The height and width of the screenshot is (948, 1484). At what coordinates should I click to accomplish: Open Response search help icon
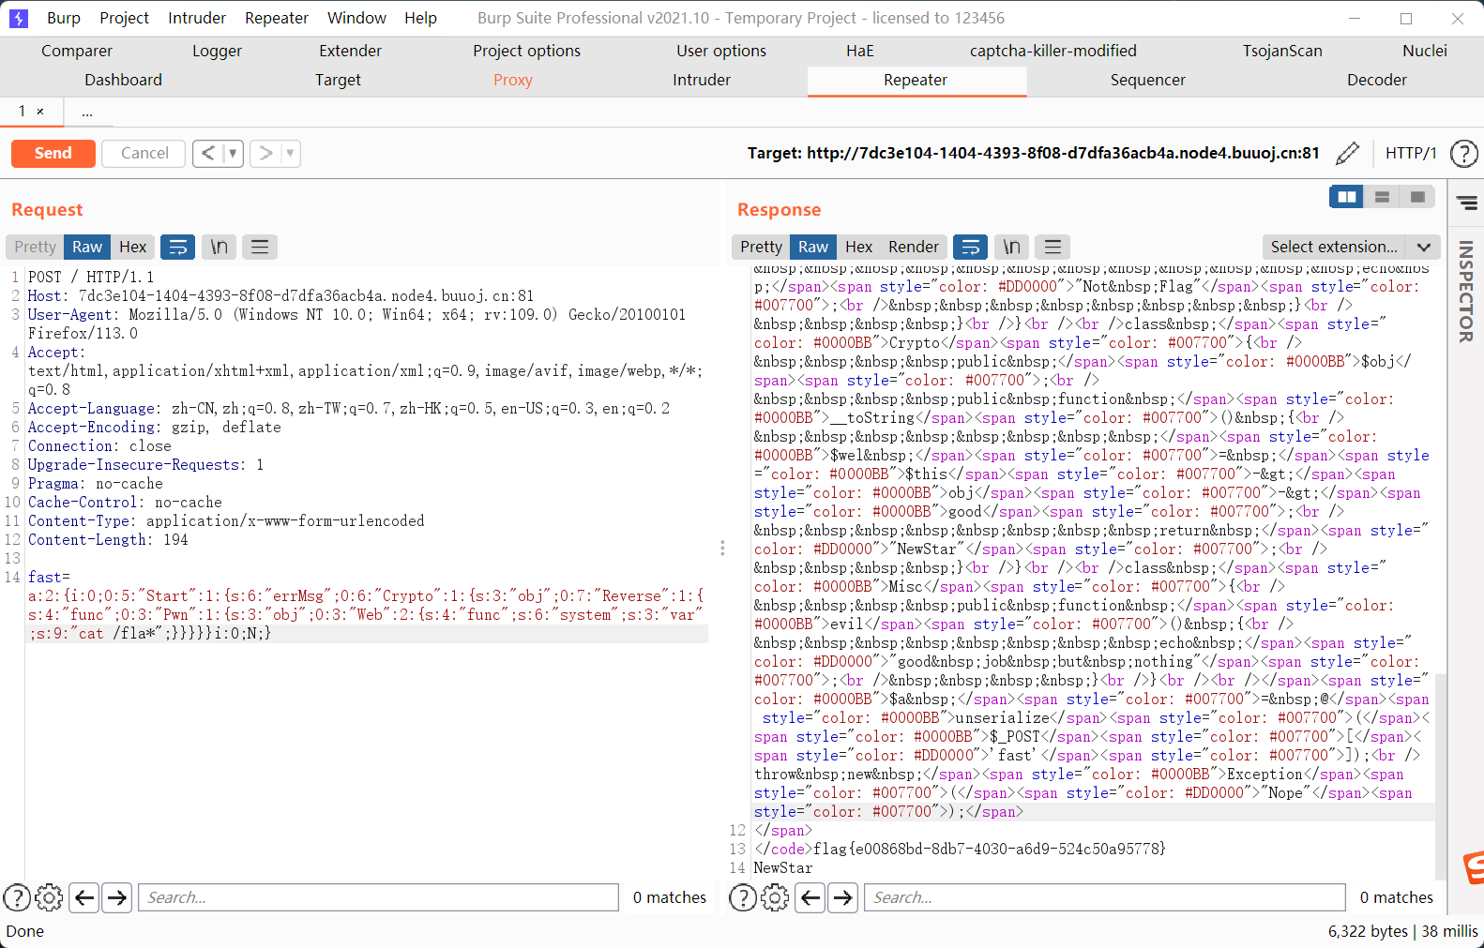click(x=743, y=897)
